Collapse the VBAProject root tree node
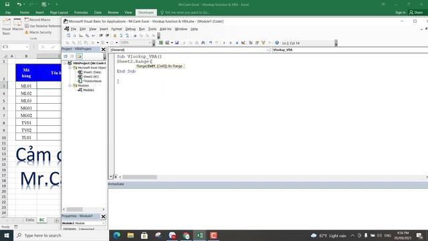This screenshot has height=241, width=428. coord(65,63)
